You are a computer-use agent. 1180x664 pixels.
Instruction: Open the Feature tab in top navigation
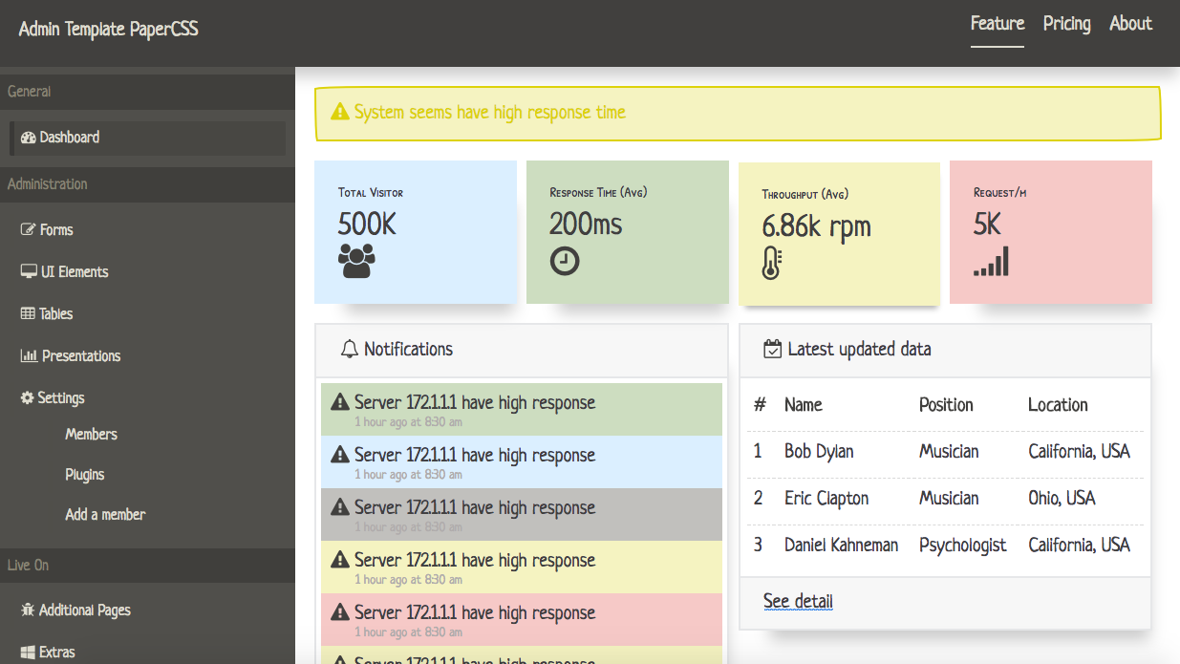click(998, 24)
